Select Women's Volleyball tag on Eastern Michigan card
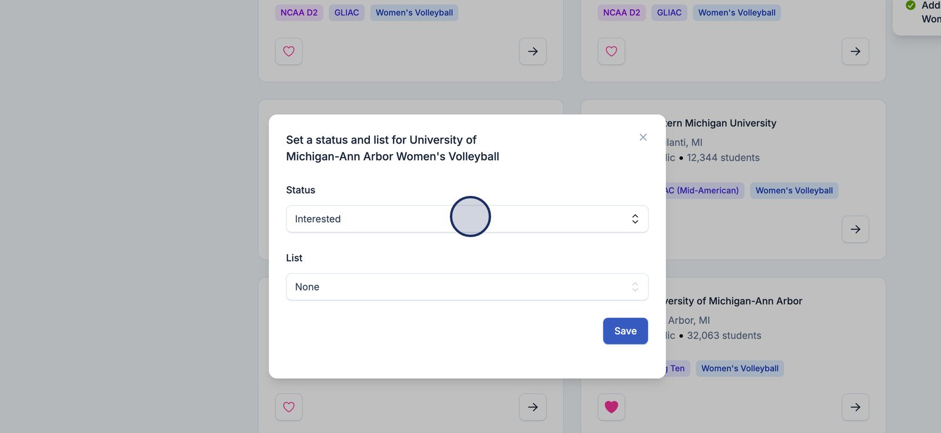The image size is (941, 433). pos(794,191)
